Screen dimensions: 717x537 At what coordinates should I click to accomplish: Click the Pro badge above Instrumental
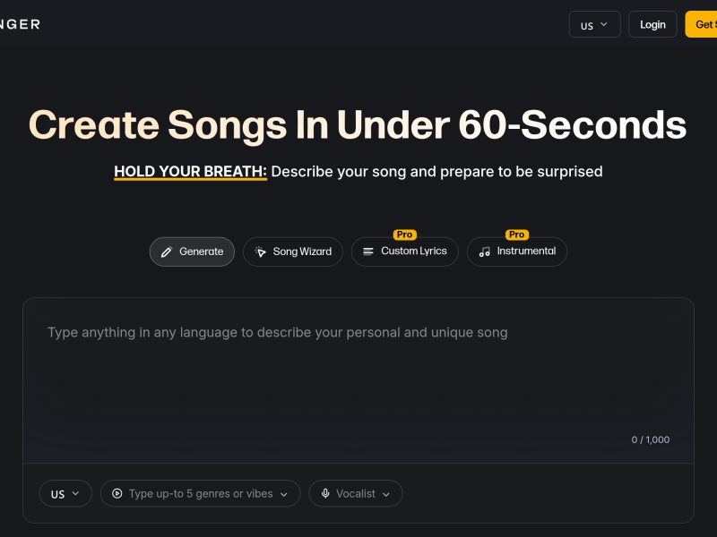pyautogui.click(x=516, y=234)
